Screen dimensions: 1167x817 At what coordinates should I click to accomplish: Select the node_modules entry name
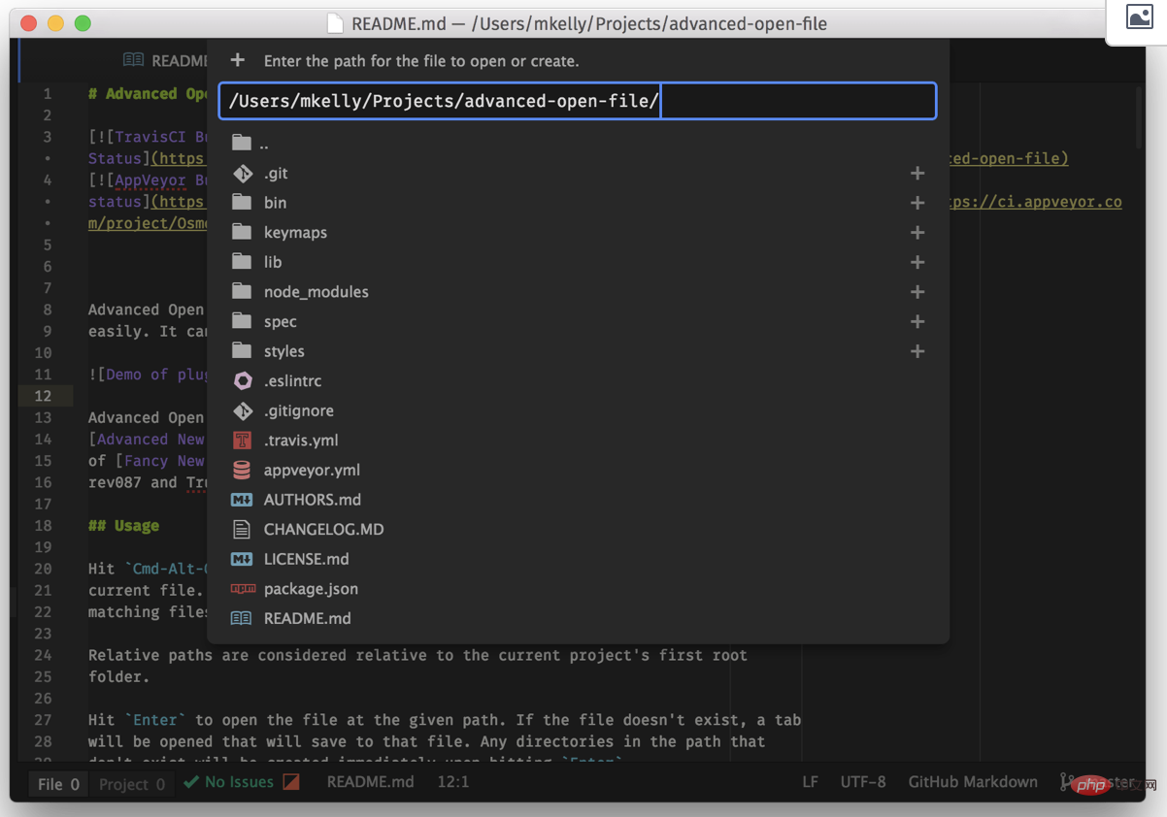pos(316,292)
